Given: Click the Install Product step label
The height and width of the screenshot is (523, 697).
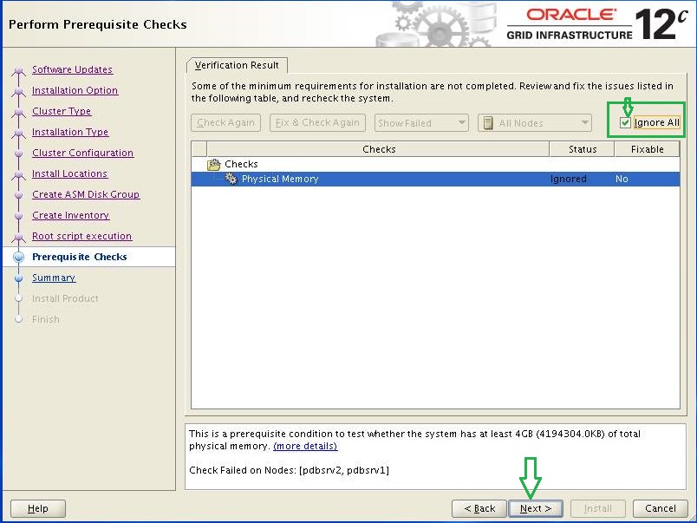Looking at the screenshot, I should pyautogui.click(x=65, y=299).
